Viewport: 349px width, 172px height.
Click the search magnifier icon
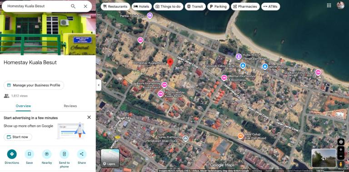pos(73,6)
